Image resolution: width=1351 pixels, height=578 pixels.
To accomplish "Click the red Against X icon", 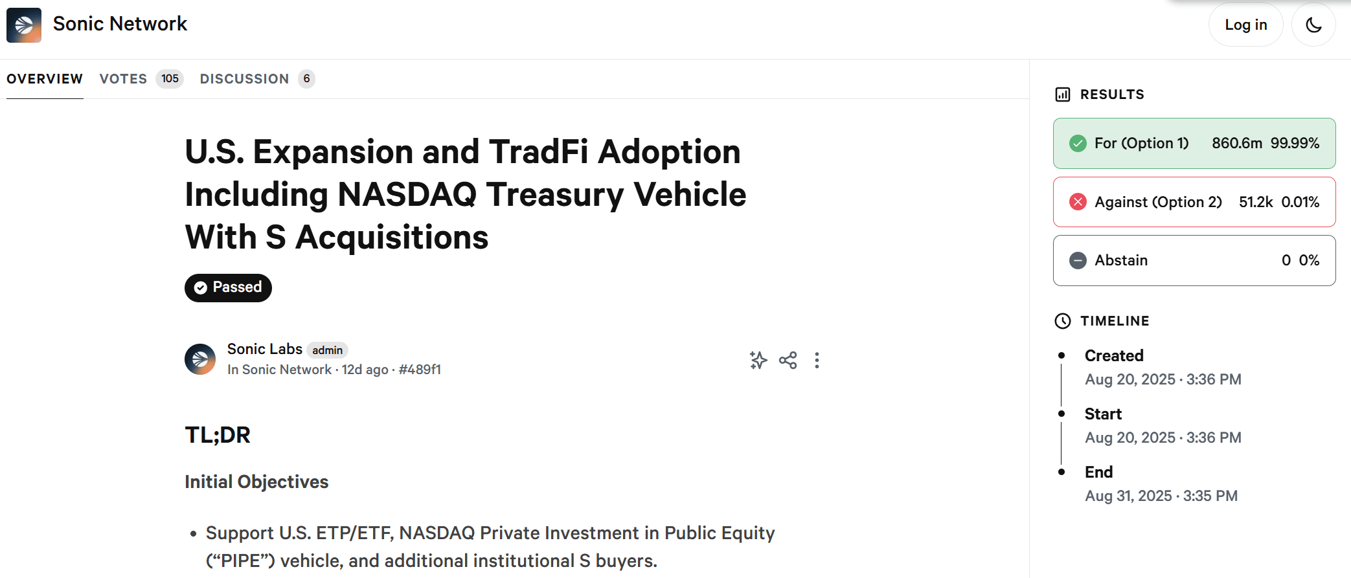I will click(1078, 202).
